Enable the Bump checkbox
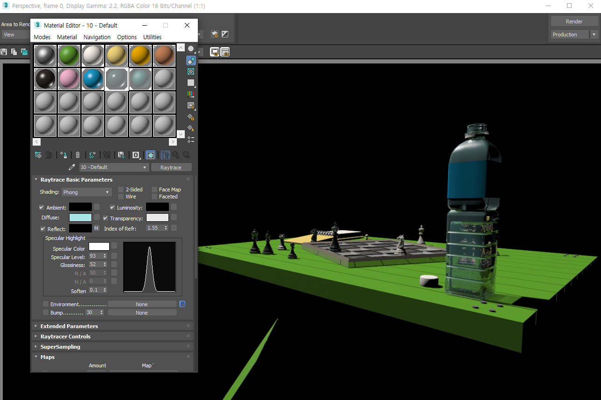This screenshot has height=400, width=601. (x=46, y=312)
